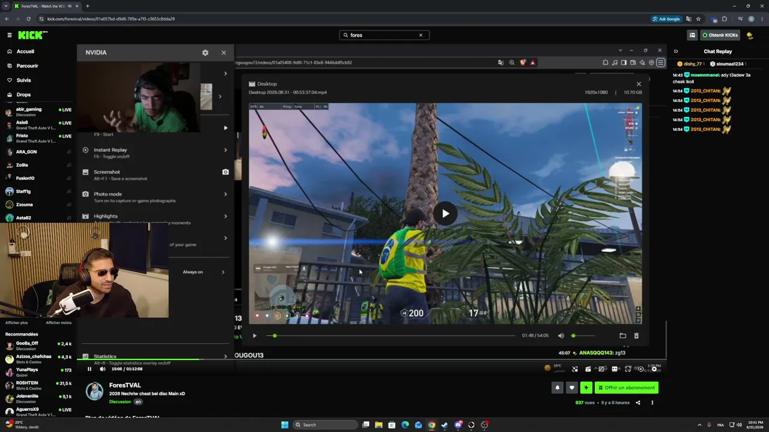The width and height of the screenshot is (769, 432).
Task: Click Obtenir KICKs button
Action: [x=720, y=35]
